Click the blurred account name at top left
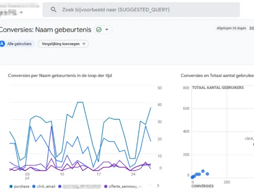This screenshot has height=191, width=254. [x=19, y=9]
